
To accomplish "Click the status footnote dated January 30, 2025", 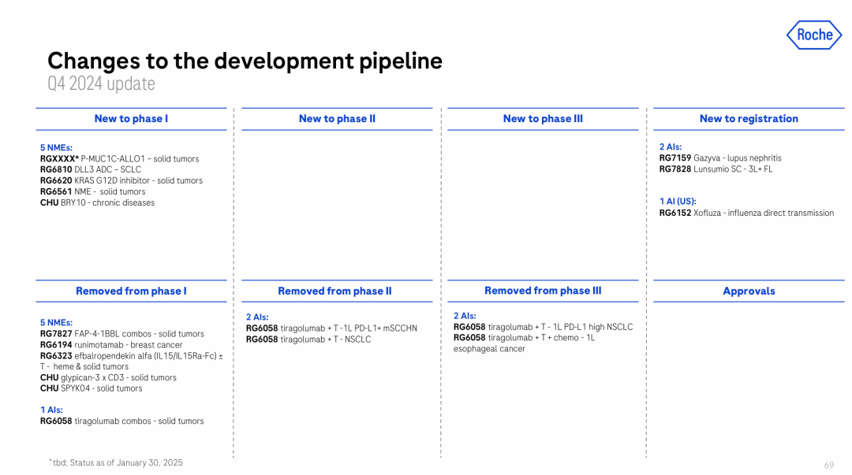I will coord(115,462).
